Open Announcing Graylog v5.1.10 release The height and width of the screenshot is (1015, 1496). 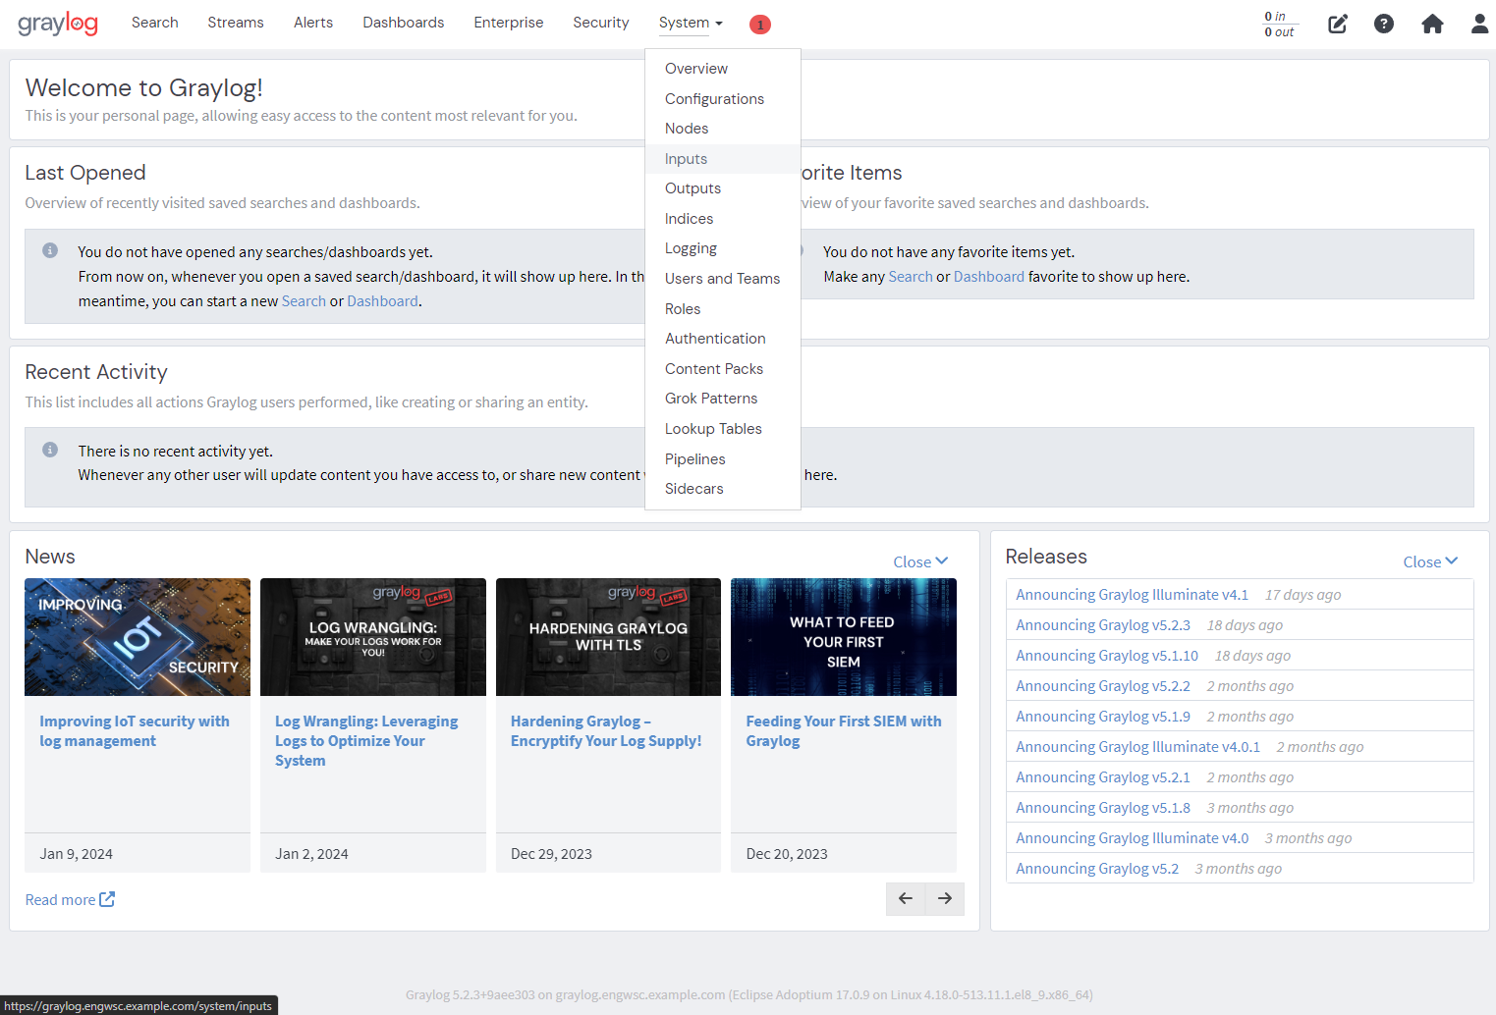1107,656
